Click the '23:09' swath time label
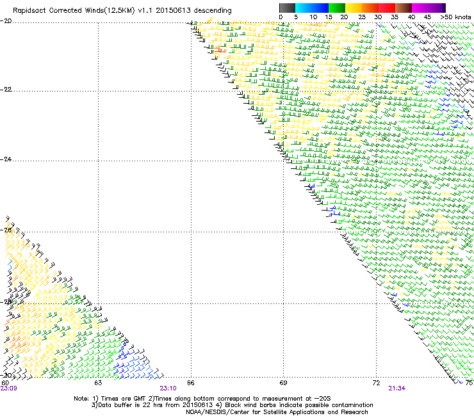 tap(8, 388)
